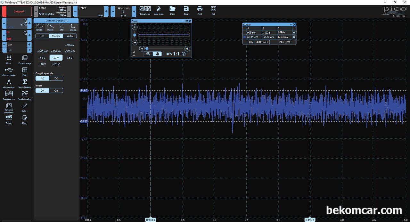Open the Scope timebase settings
Image resolution: width=410 pixels, height=222 pixels.
(x=53, y=12)
